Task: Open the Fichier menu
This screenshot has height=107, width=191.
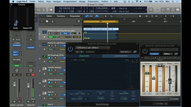Action: pyautogui.click(x=33, y=1)
